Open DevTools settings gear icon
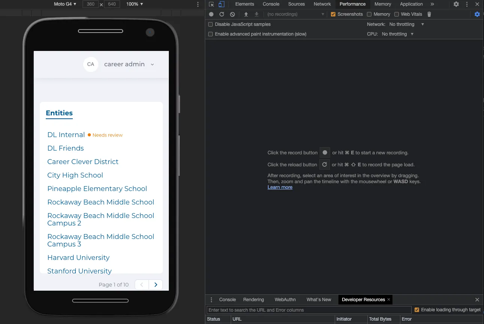The image size is (484, 324). [x=456, y=4]
